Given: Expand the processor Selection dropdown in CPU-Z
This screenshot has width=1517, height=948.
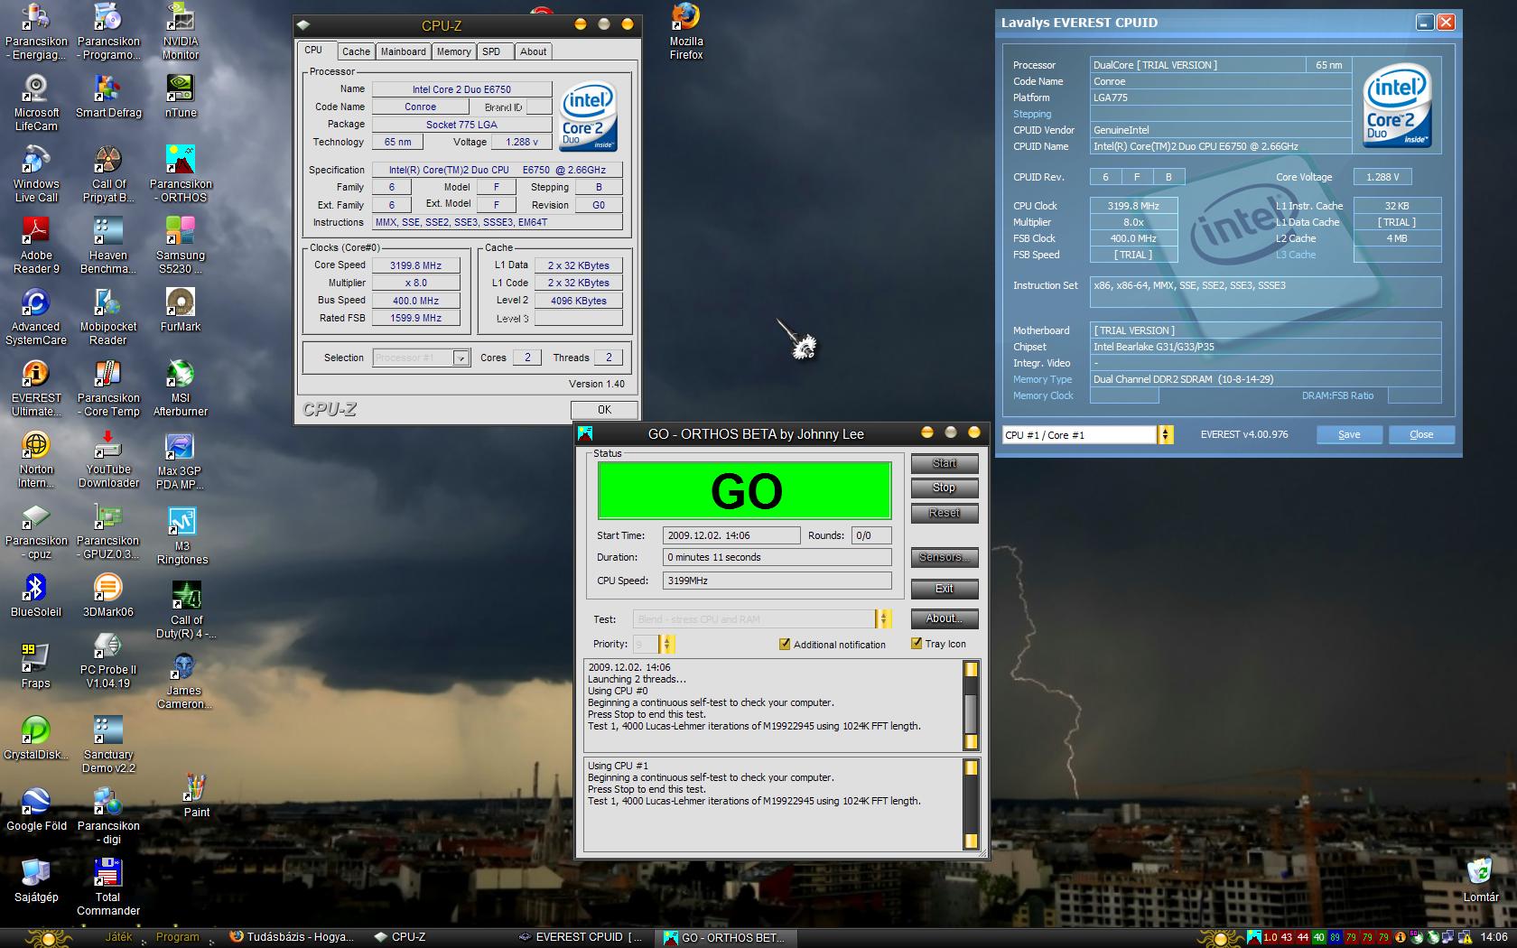Looking at the screenshot, I should [461, 358].
